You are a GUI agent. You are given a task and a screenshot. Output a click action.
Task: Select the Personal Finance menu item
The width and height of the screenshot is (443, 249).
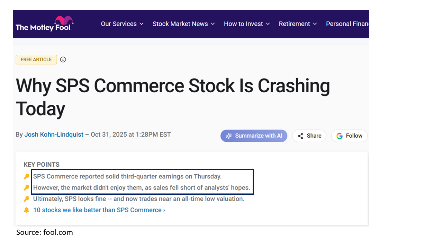pyautogui.click(x=347, y=24)
